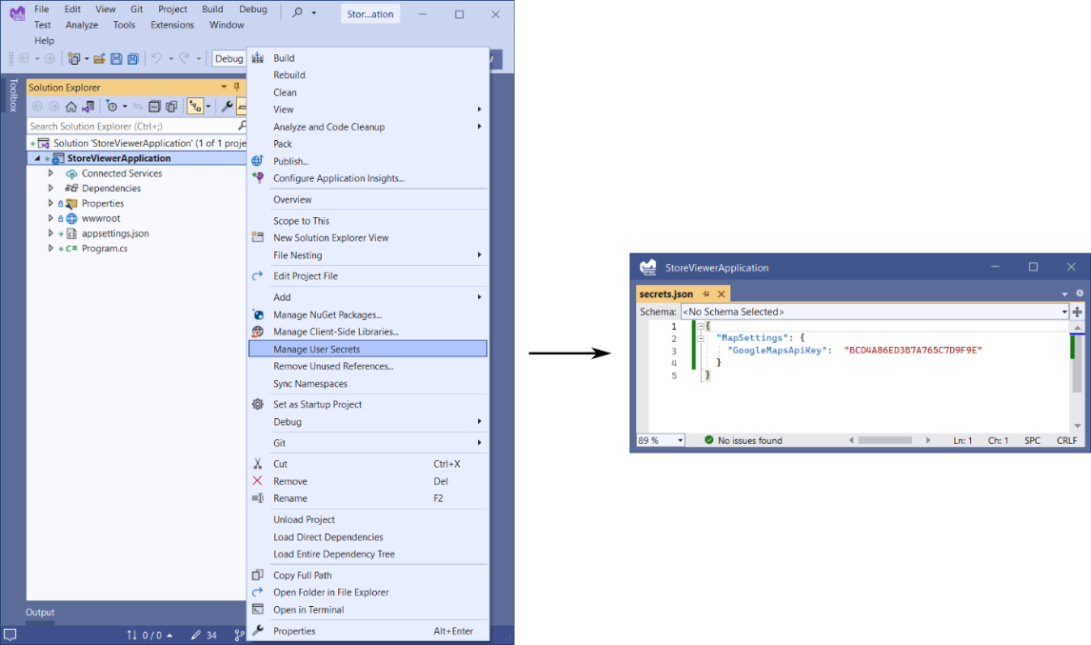Open Solution Explorer window options dropdown

(x=224, y=87)
